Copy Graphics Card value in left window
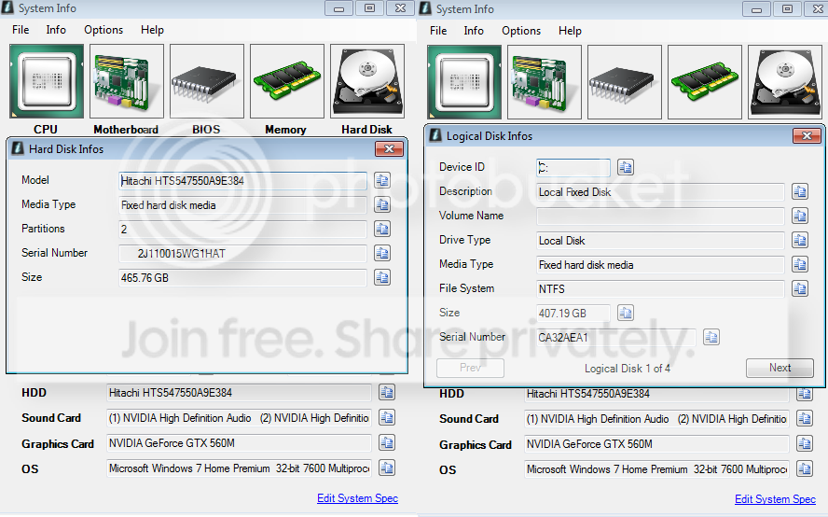This screenshot has width=828, height=517. pyautogui.click(x=387, y=442)
